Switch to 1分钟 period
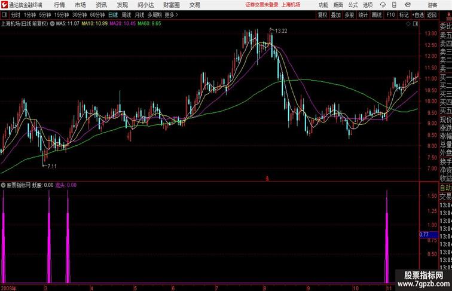This screenshot has width=452, height=291. (x=30, y=15)
